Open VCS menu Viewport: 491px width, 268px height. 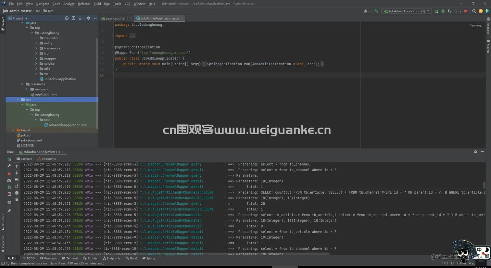[127, 4]
